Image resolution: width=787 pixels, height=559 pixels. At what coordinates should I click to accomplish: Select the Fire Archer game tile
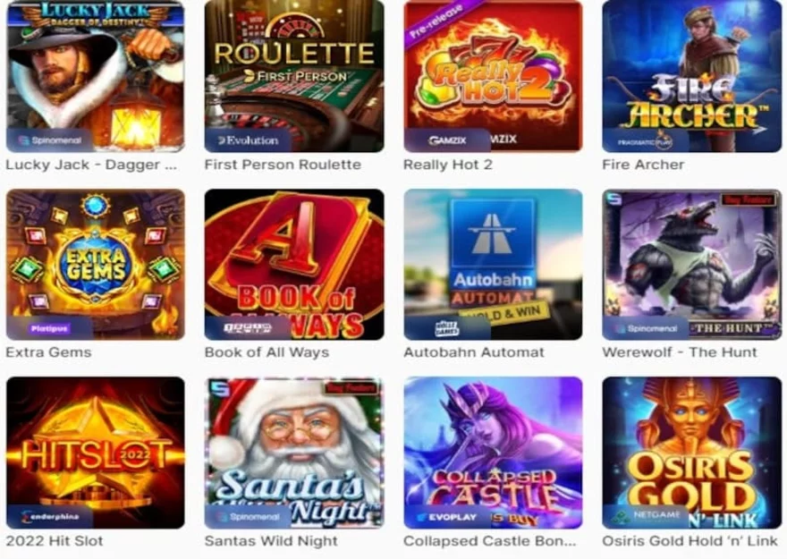tap(691, 75)
